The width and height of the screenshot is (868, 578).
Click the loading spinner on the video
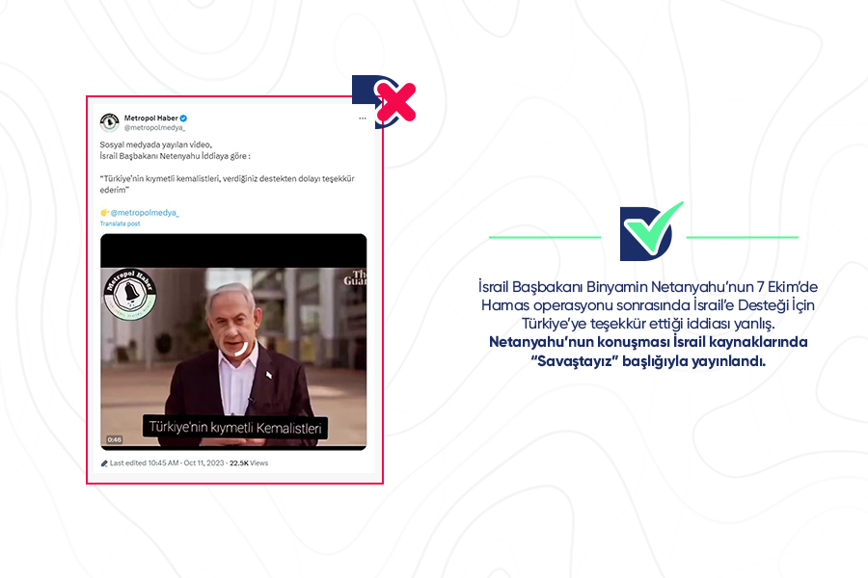click(x=233, y=342)
